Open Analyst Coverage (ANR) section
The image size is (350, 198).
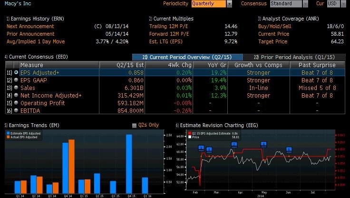point(288,19)
